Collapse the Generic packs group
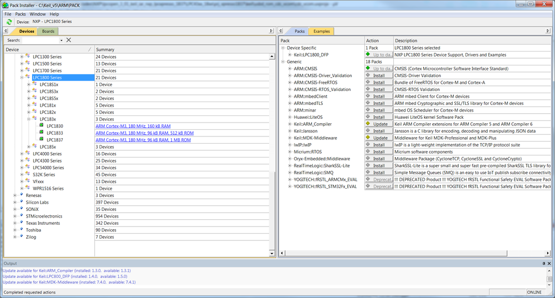The image size is (555, 298). click(283, 62)
